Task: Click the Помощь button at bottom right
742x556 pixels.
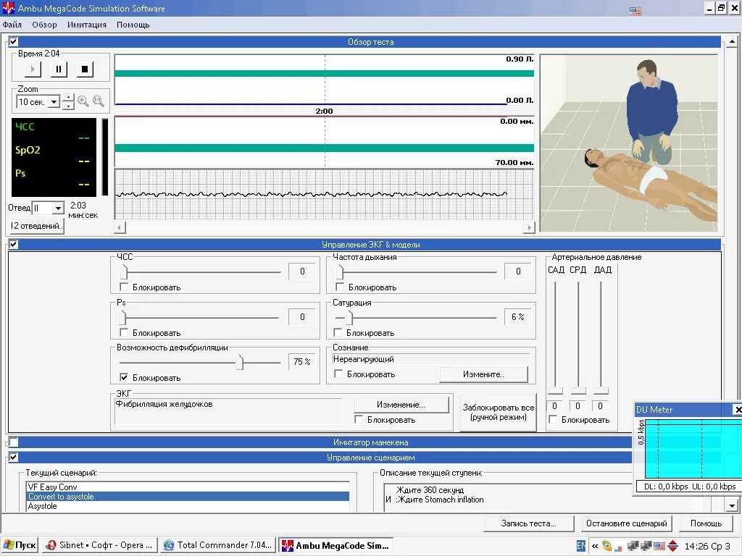Action: [x=706, y=523]
